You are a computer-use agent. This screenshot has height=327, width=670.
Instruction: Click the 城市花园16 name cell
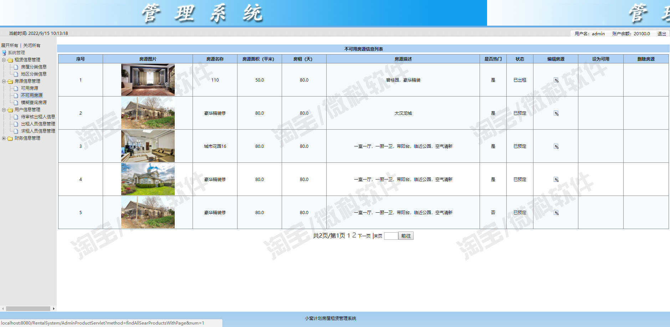pyautogui.click(x=215, y=146)
